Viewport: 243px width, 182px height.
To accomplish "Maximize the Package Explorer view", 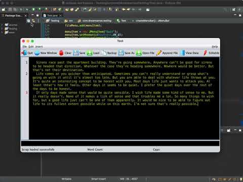I will [x=37, y=15].
